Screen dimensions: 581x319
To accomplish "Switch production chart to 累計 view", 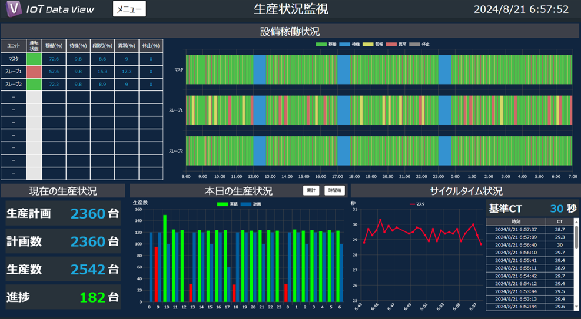I will click(311, 191).
